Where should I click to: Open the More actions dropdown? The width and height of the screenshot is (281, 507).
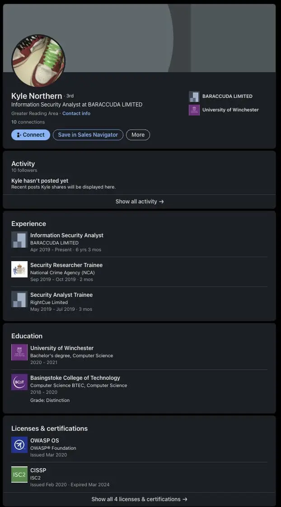click(x=138, y=135)
